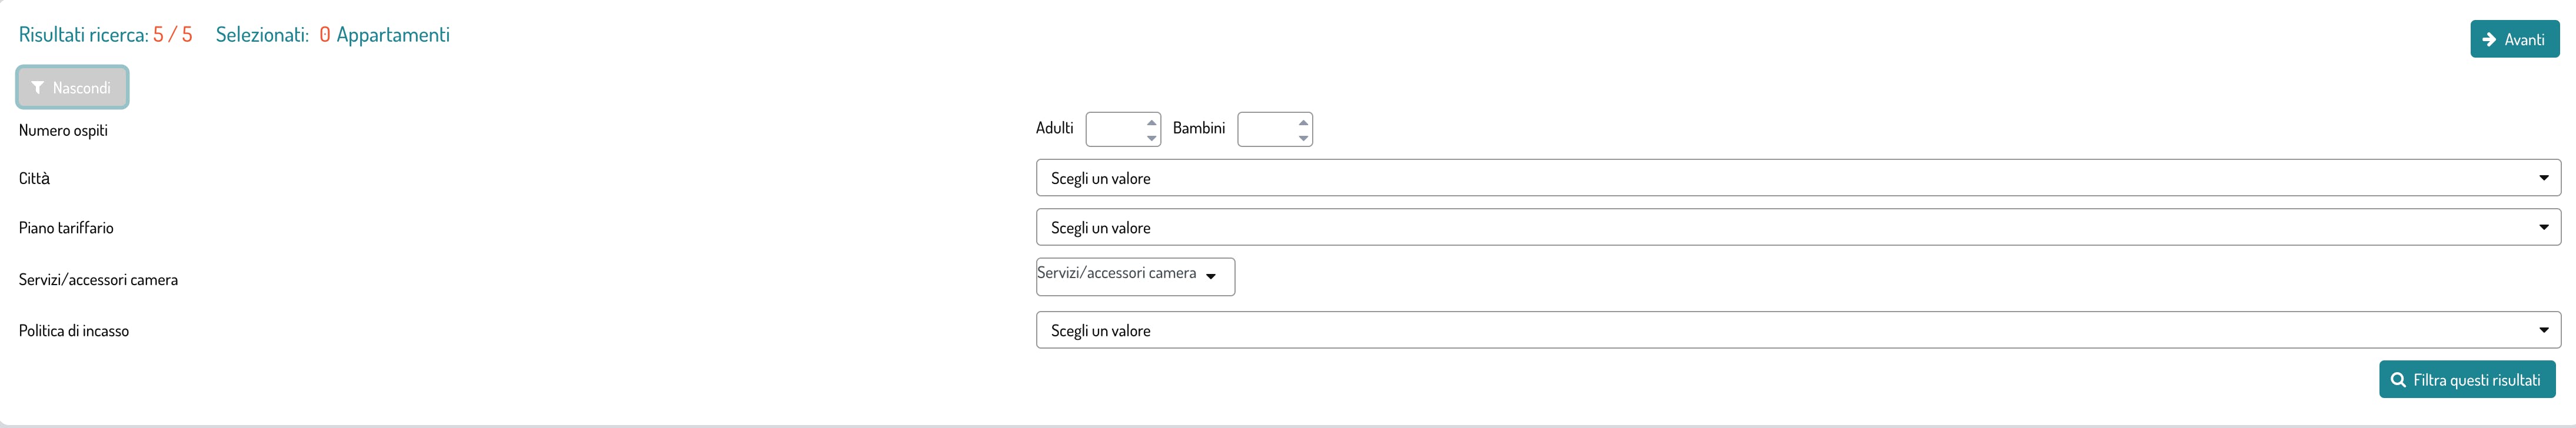Click the arrow icon on Avanti
Screen dimensions: 2576x428
[2489, 39]
